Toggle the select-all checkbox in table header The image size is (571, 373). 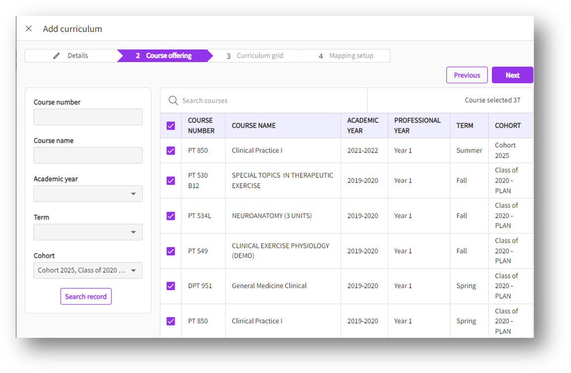(x=171, y=126)
